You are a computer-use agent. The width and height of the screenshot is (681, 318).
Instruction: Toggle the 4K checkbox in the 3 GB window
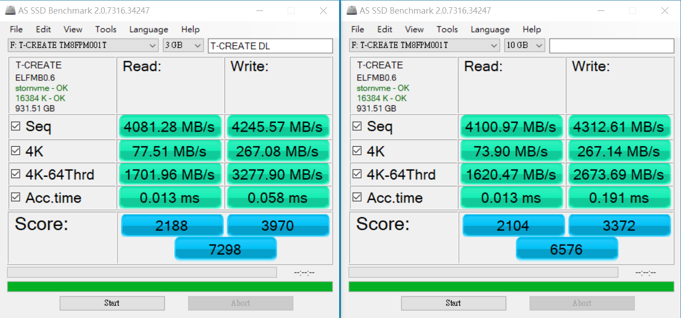coord(15,151)
